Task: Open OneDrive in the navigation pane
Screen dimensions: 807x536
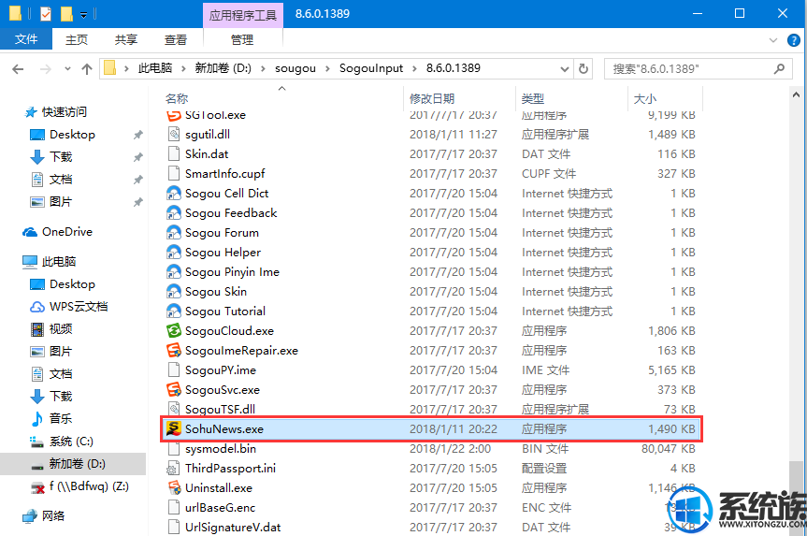Action: point(67,232)
